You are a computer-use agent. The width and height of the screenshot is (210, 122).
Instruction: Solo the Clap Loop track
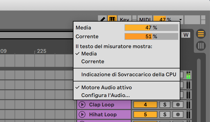pos(165,105)
